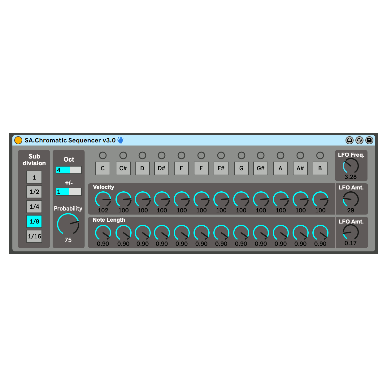Image resolution: width=387 pixels, height=387 pixels.
Task: Click the hot-swap preset icon
Action: (x=359, y=140)
